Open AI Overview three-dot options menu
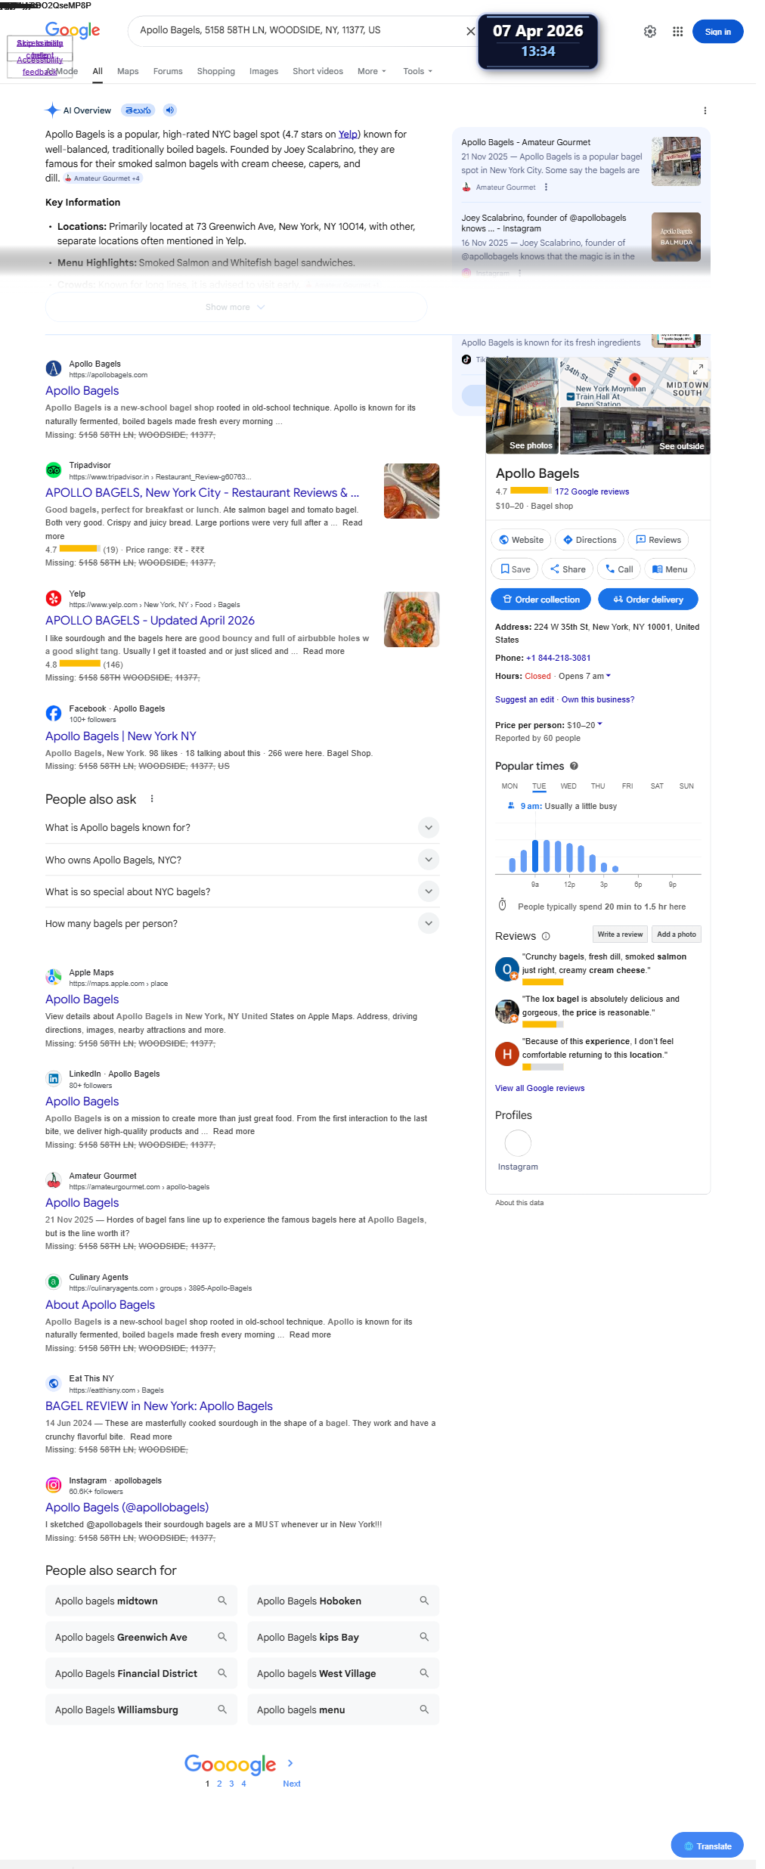Screen dimensions: 765x1869 pyautogui.click(x=705, y=110)
